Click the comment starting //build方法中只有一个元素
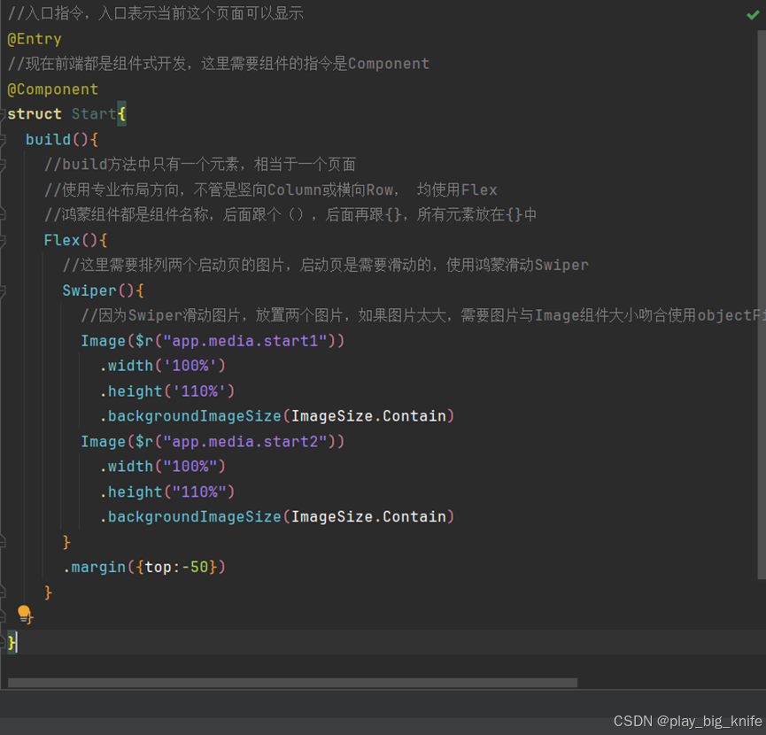The height and width of the screenshot is (735, 766). tap(200, 165)
